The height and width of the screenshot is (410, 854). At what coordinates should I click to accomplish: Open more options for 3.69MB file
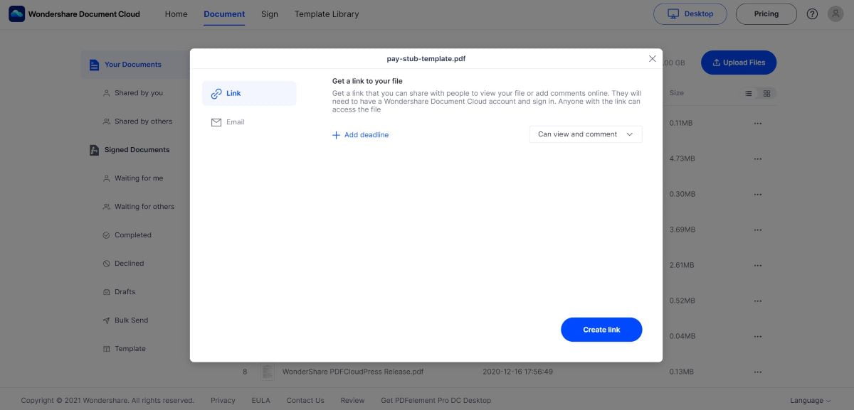tap(757, 230)
